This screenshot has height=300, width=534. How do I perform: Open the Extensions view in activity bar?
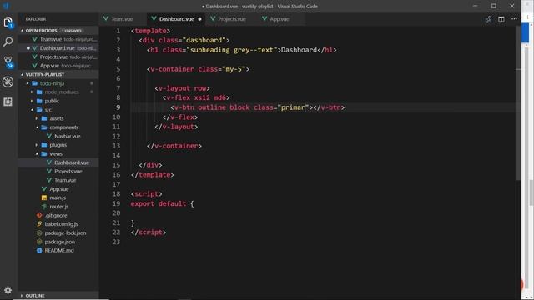(8, 102)
